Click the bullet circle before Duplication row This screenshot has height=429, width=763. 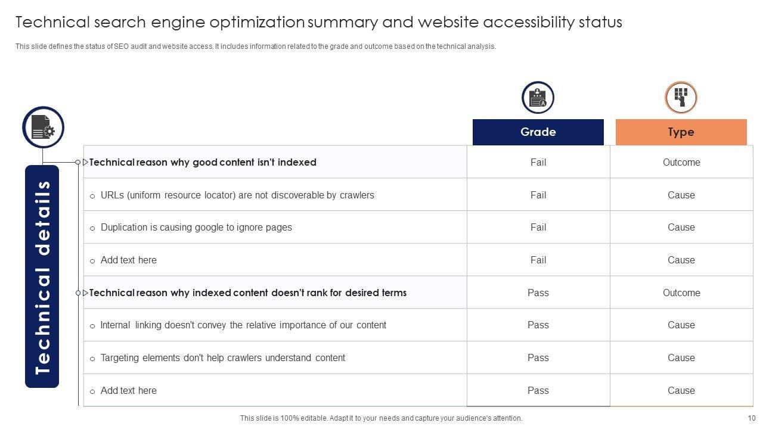[92, 228]
